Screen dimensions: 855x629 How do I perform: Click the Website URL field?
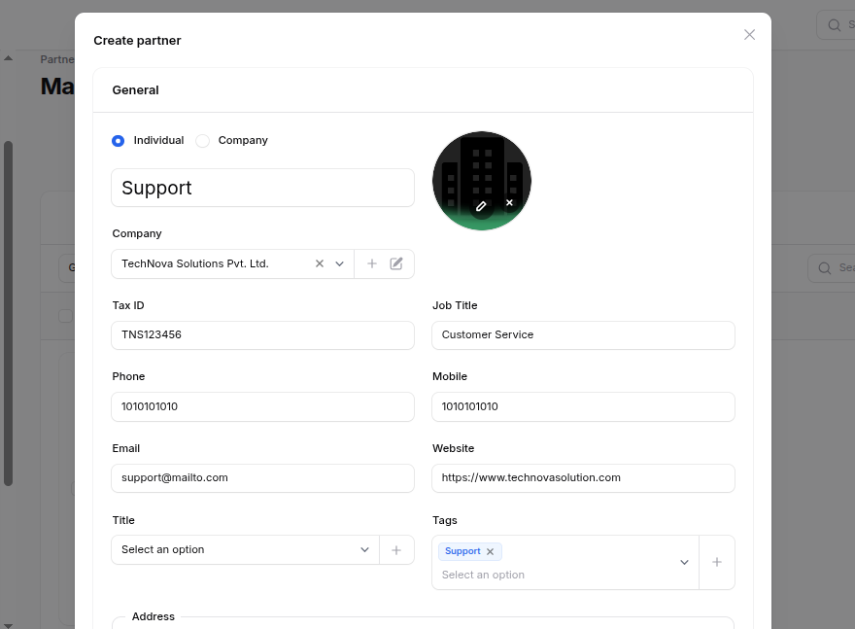584,478
